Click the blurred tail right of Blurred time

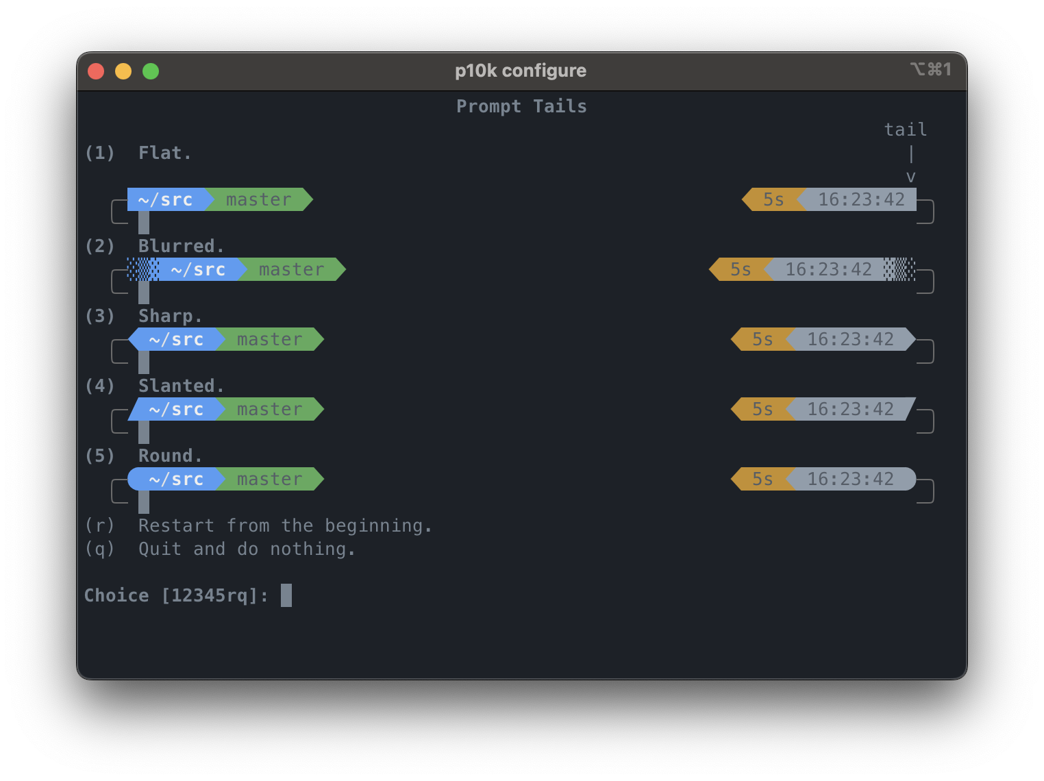coord(899,269)
